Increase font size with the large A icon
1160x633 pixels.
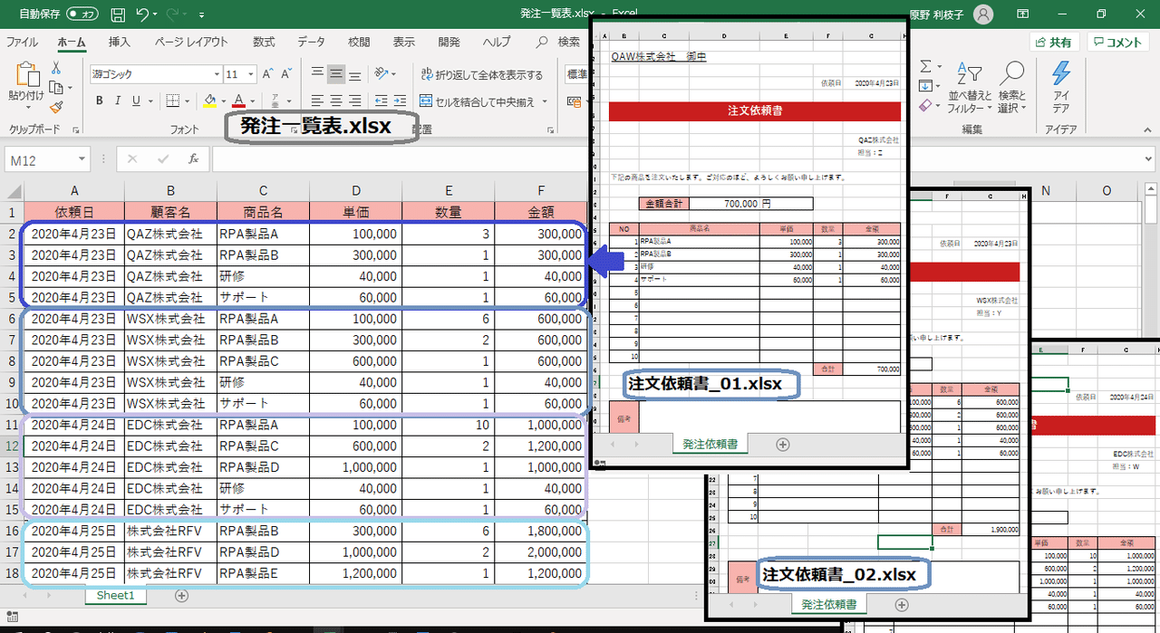coord(267,74)
